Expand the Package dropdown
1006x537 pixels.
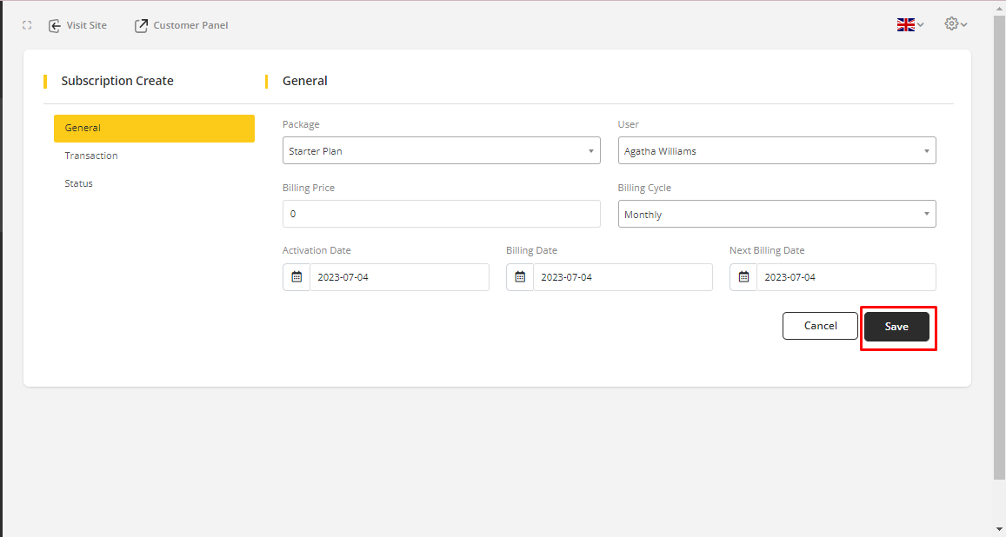tap(441, 151)
